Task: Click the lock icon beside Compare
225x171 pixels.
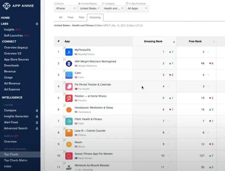Action: pyautogui.click(x=37, y=111)
